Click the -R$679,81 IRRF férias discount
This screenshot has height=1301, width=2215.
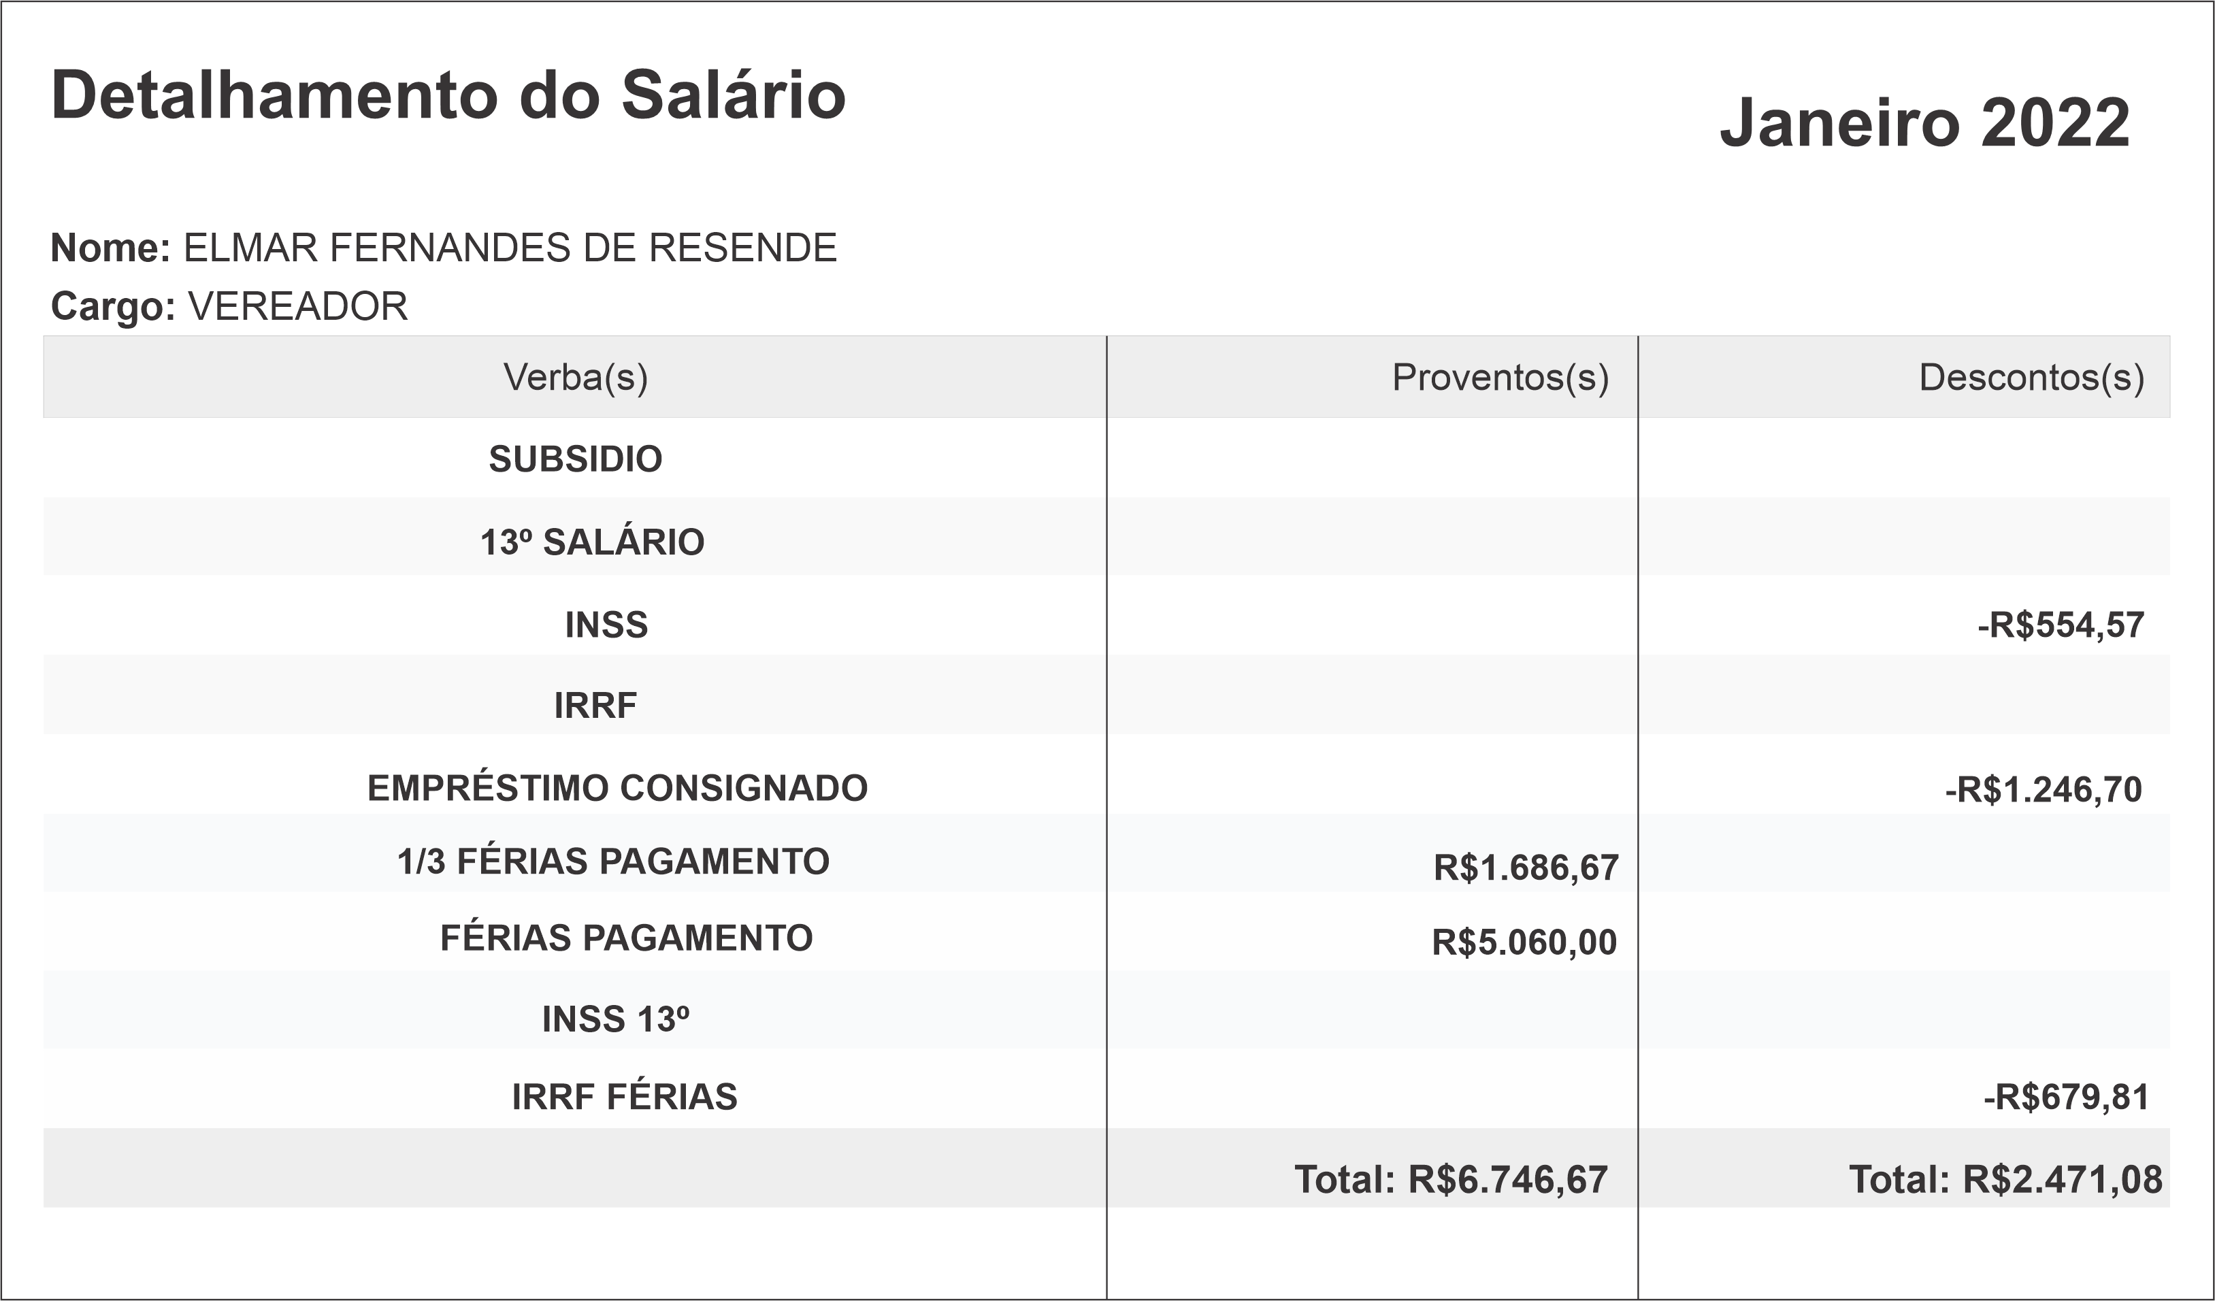coord(2065,1097)
